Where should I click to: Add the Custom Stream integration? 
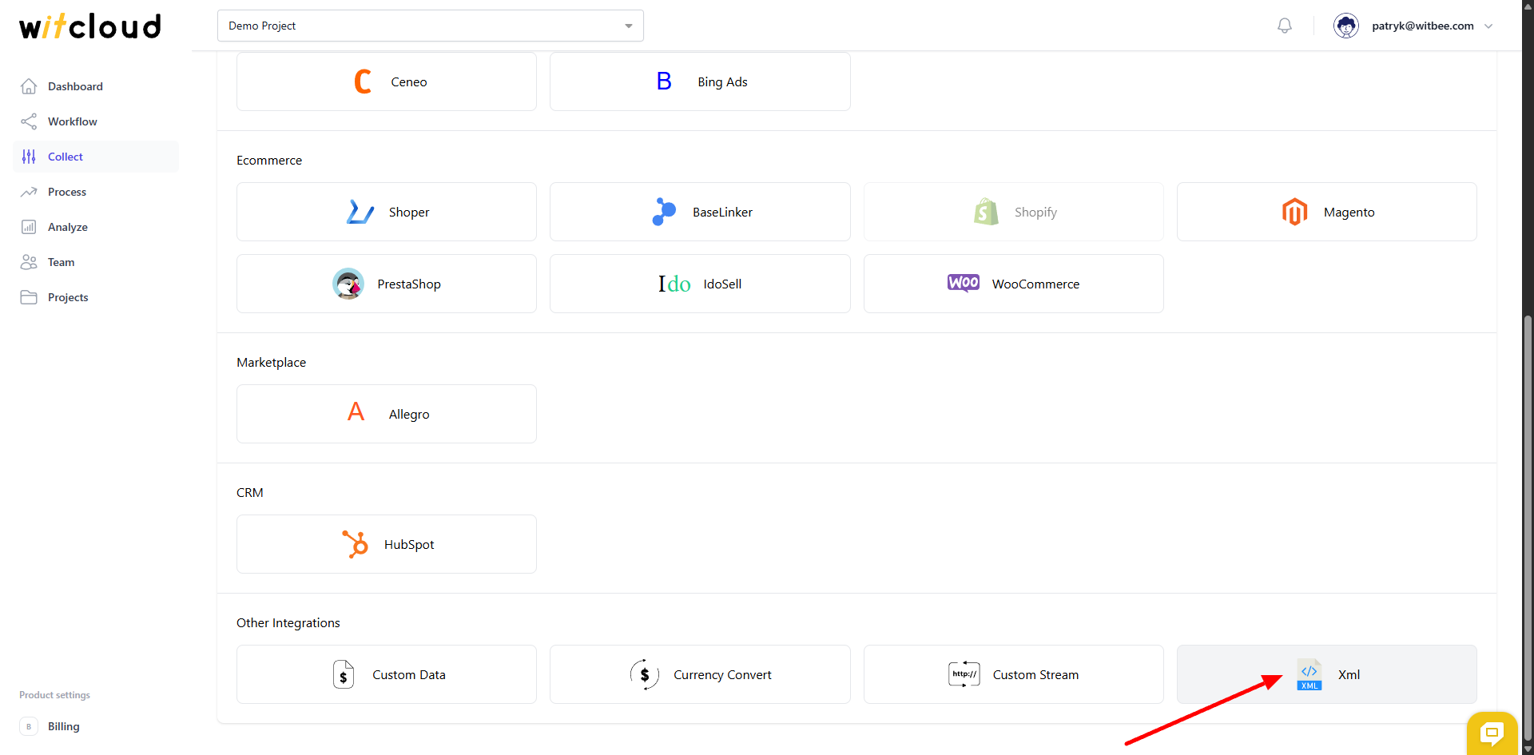[1013, 674]
